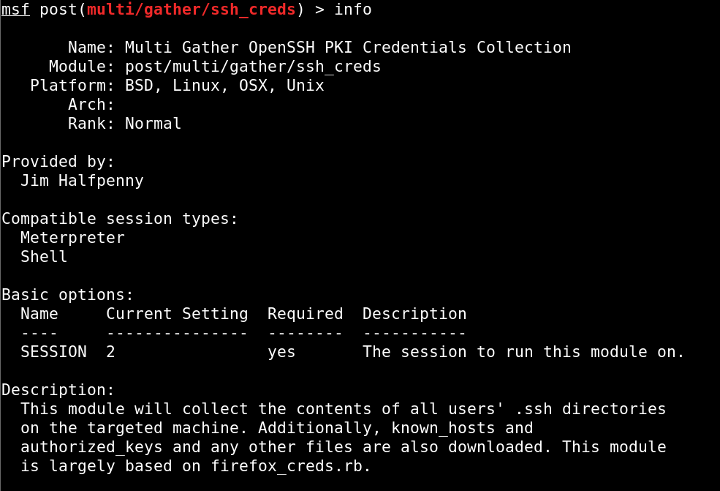Click the 'Current Setting' column header
The image size is (720, 491).
point(177,314)
